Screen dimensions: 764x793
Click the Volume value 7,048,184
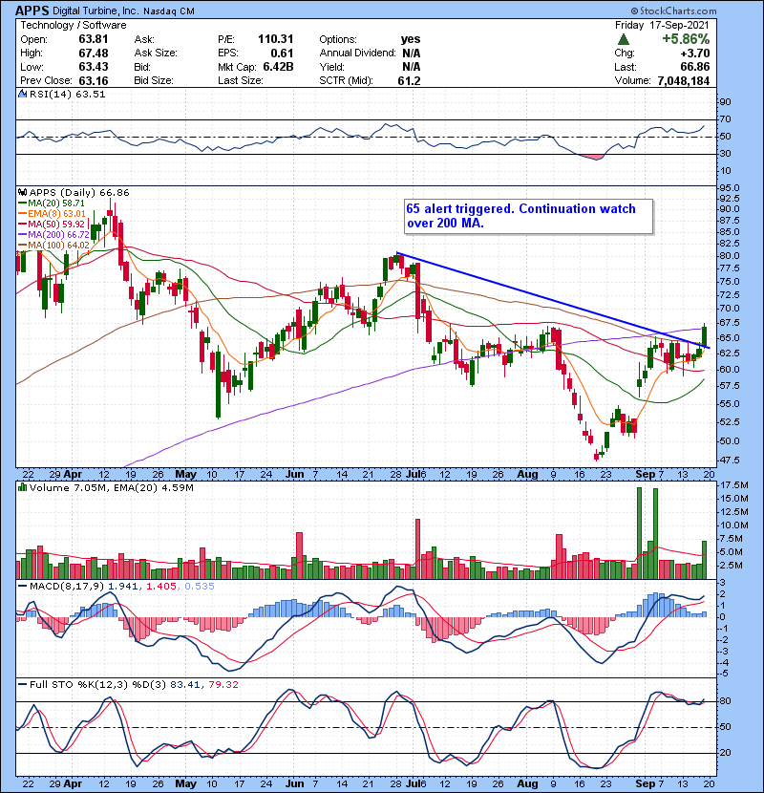pyautogui.click(x=684, y=80)
